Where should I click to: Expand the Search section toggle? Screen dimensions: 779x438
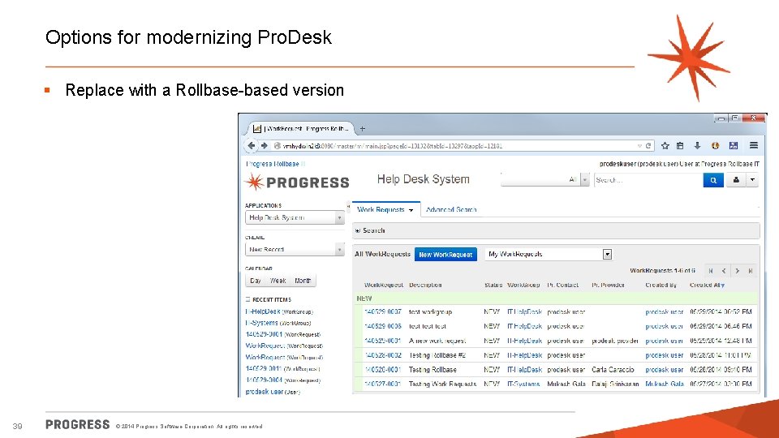tap(358, 230)
